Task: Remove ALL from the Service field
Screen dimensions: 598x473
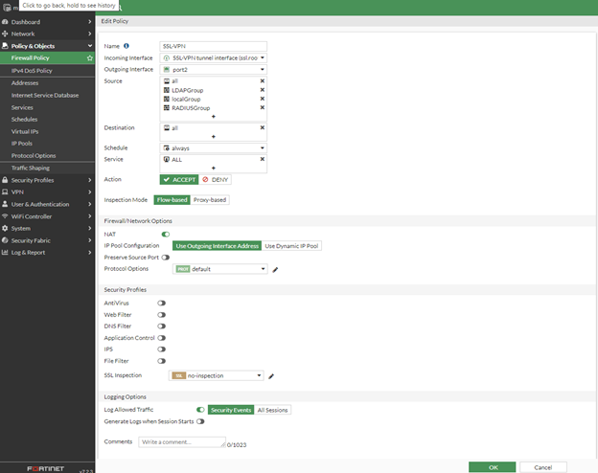Action: [x=262, y=159]
